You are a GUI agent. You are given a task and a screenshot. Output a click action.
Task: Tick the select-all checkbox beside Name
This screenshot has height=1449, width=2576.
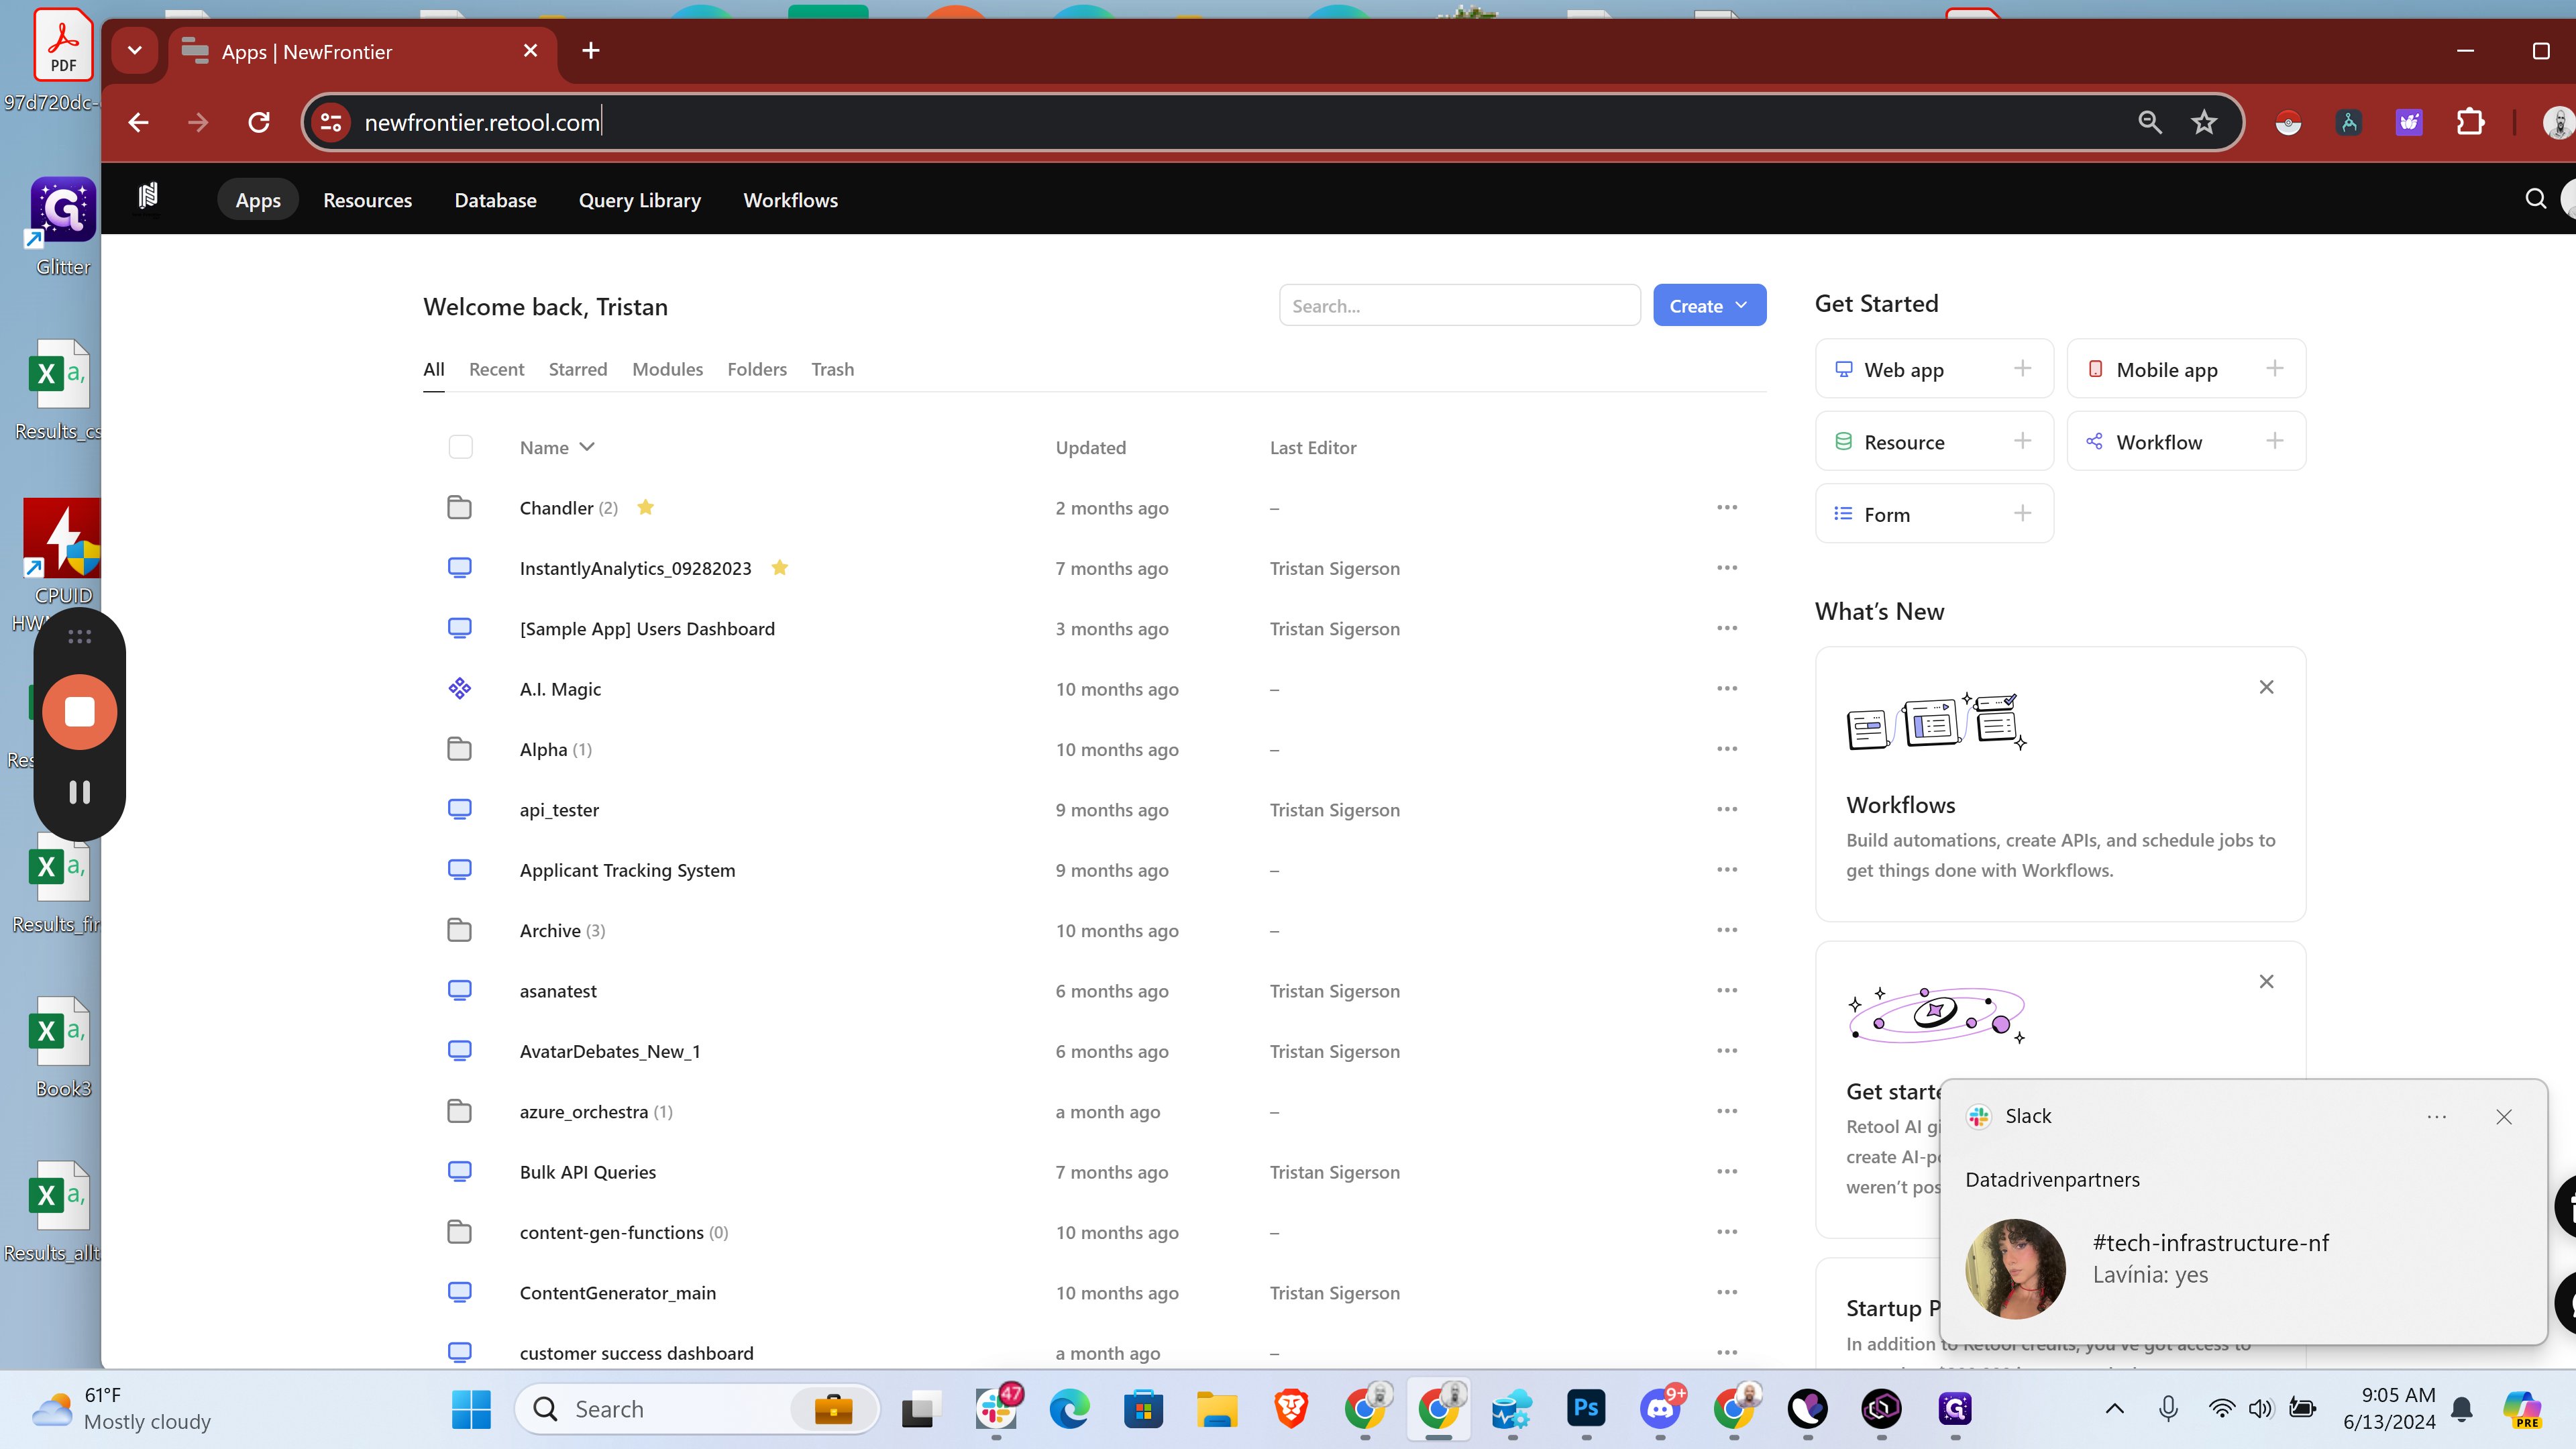(x=460, y=447)
